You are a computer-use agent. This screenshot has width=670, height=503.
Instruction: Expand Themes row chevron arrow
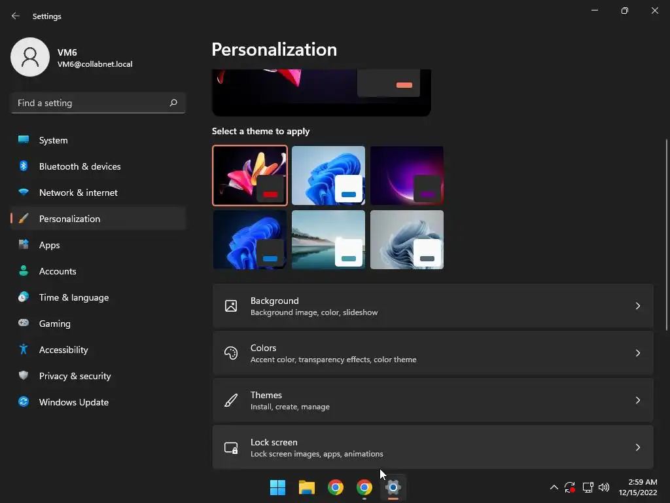point(637,400)
